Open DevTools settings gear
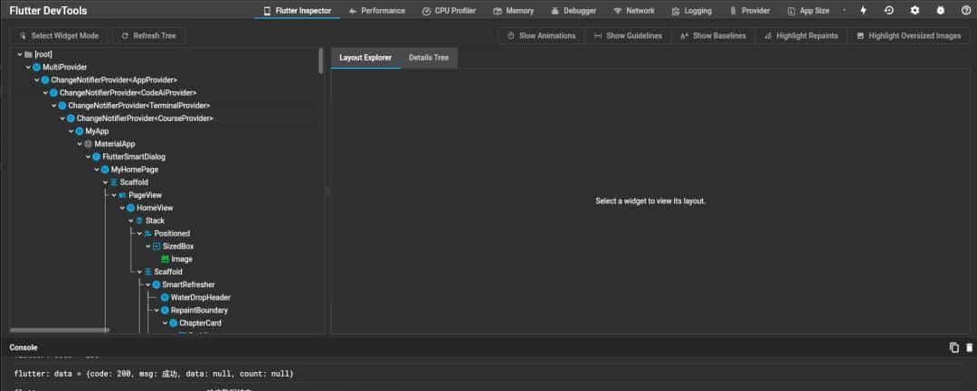The image size is (977, 391). tap(915, 11)
